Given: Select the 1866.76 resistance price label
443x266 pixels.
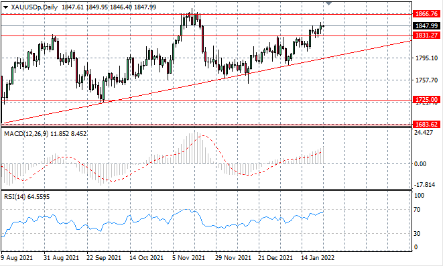Looking at the screenshot, I should tap(427, 13).
